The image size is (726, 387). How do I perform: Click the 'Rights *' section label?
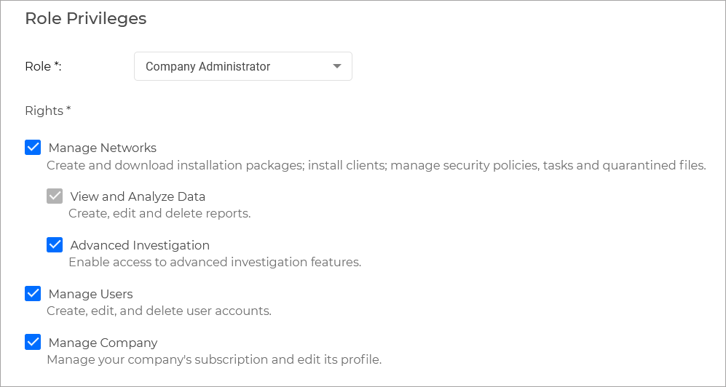pyautogui.click(x=48, y=111)
